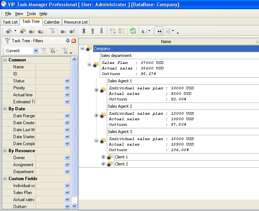Click the Name filter input field
The height and width of the screenshot is (211, 259).
(53, 67)
